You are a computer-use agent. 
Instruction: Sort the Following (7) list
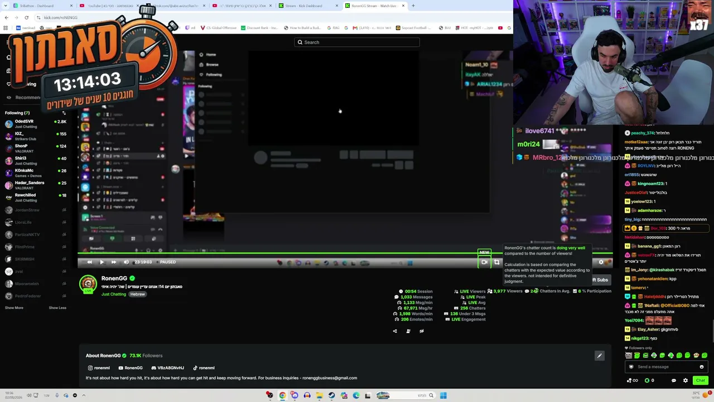pyautogui.click(x=64, y=113)
